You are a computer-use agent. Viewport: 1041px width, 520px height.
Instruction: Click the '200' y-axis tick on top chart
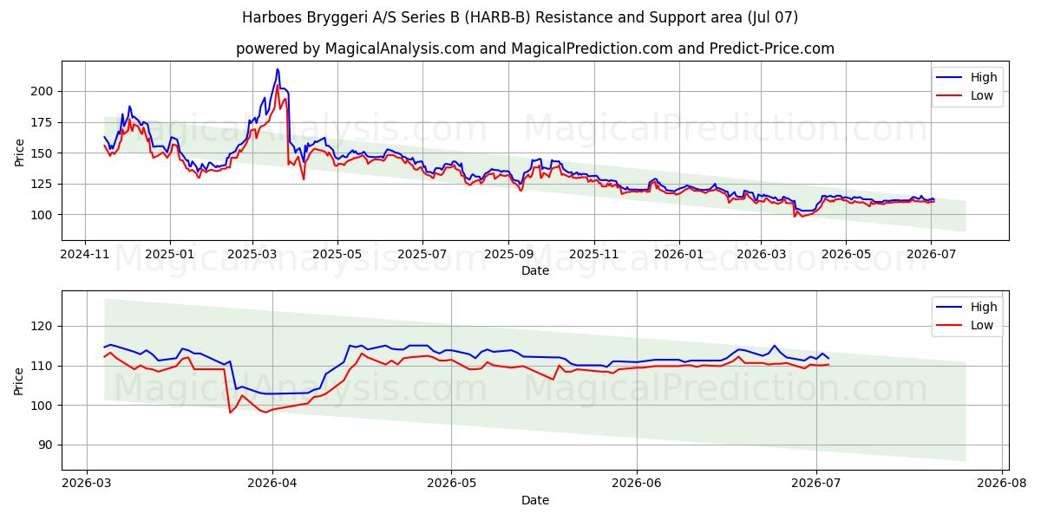[43, 91]
